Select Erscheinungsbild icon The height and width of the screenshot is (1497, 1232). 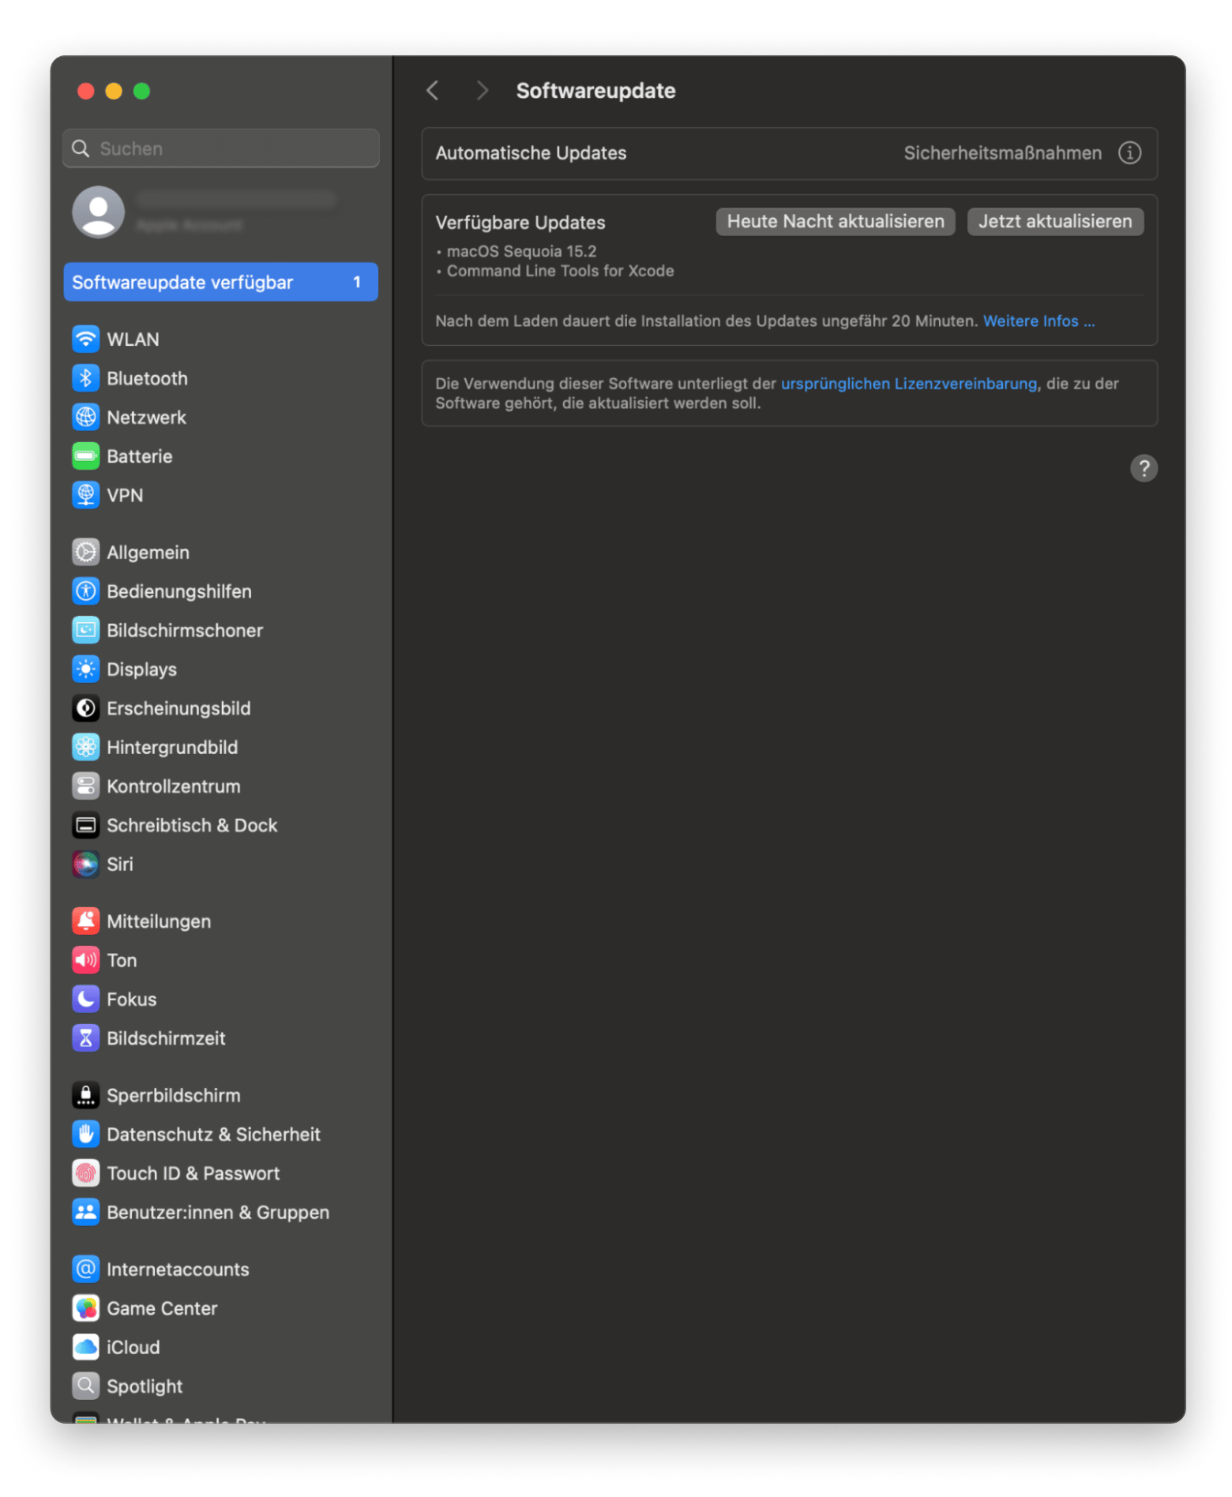85,707
